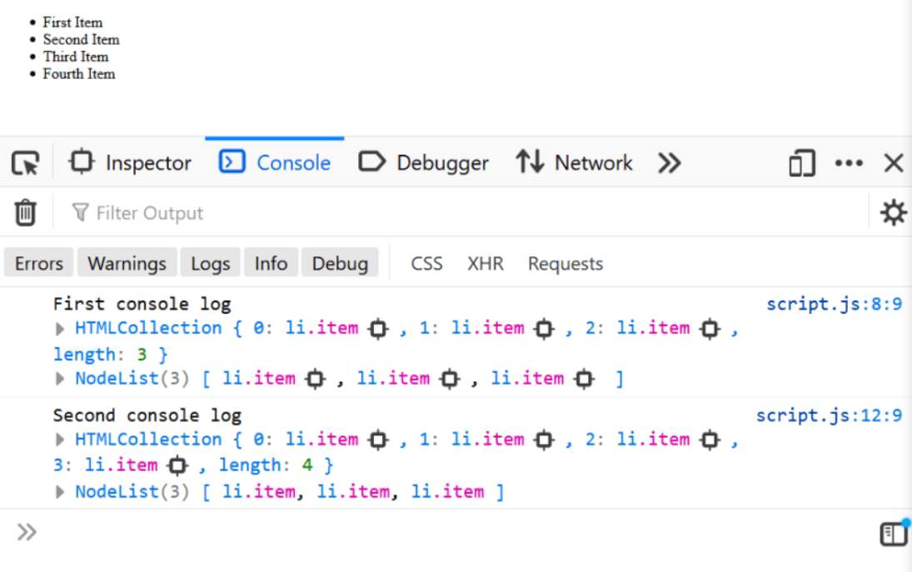Open the devtools customize menu
Viewport: 912px width, 572px height.
pos(849,163)
